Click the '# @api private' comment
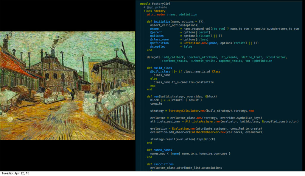The height and width of the screenshot is (176, 305). pyautogui.click(x=155, y=7)
